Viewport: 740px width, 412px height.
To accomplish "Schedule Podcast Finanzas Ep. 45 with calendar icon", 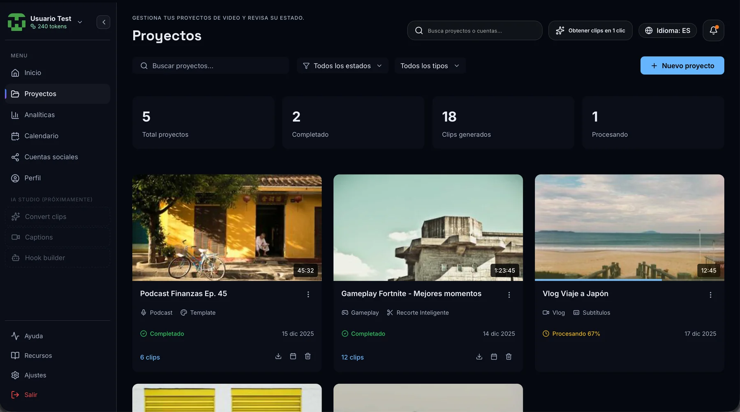I will pyautogui.click(x=293, y=356).
